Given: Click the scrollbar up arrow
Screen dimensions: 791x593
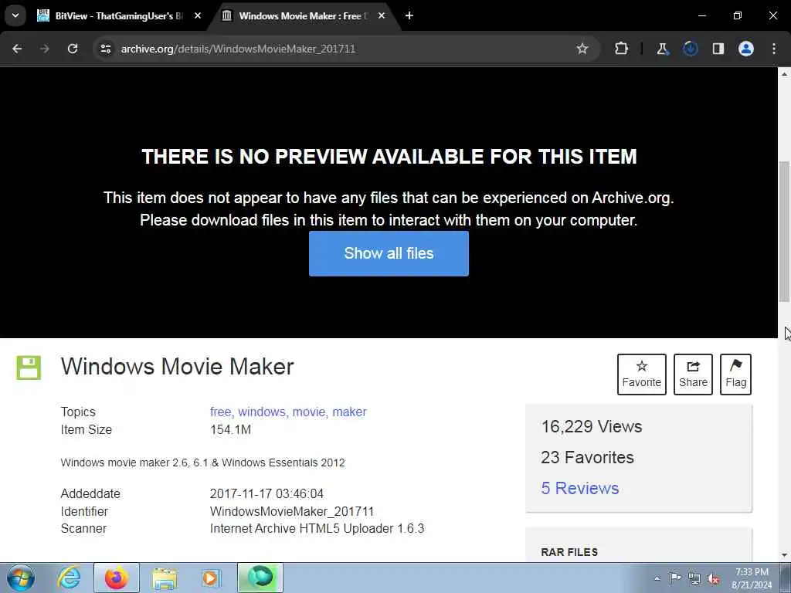Looking at the screenshot, I should 785,74.
